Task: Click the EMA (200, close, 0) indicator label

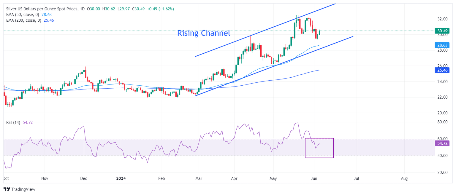Action: [x=24, y=20]
